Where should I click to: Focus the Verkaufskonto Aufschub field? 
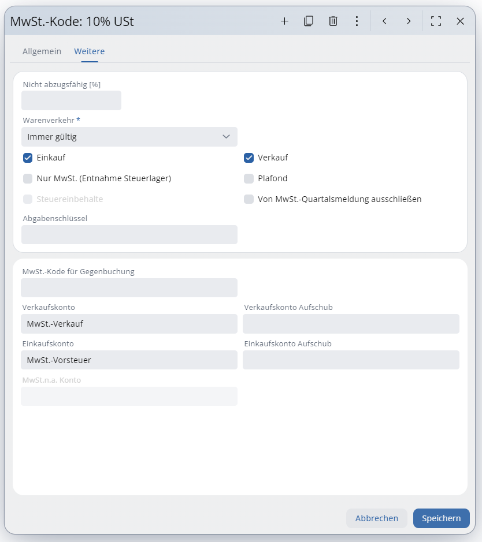351,324
